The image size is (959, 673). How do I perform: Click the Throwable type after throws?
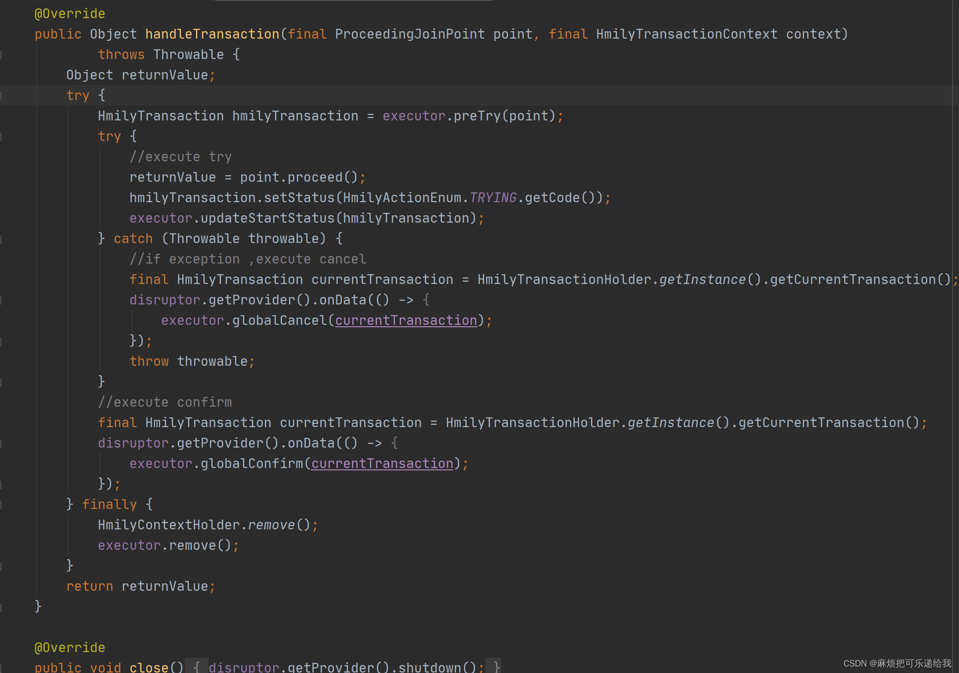[x=188, y=54]
